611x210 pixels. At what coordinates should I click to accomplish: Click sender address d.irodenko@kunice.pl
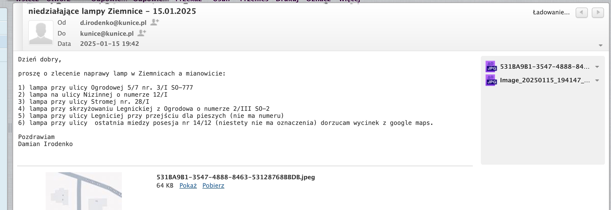pos(113,23)
